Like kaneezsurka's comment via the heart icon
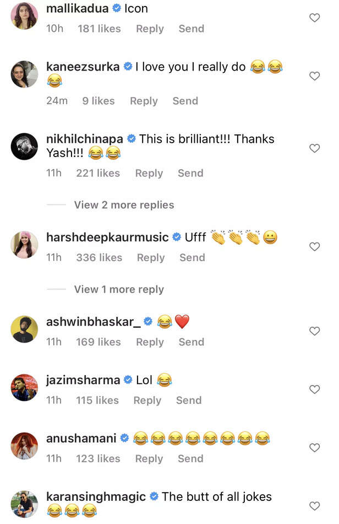The height and width of the screenshot is (524, 339). coord(314,75)
